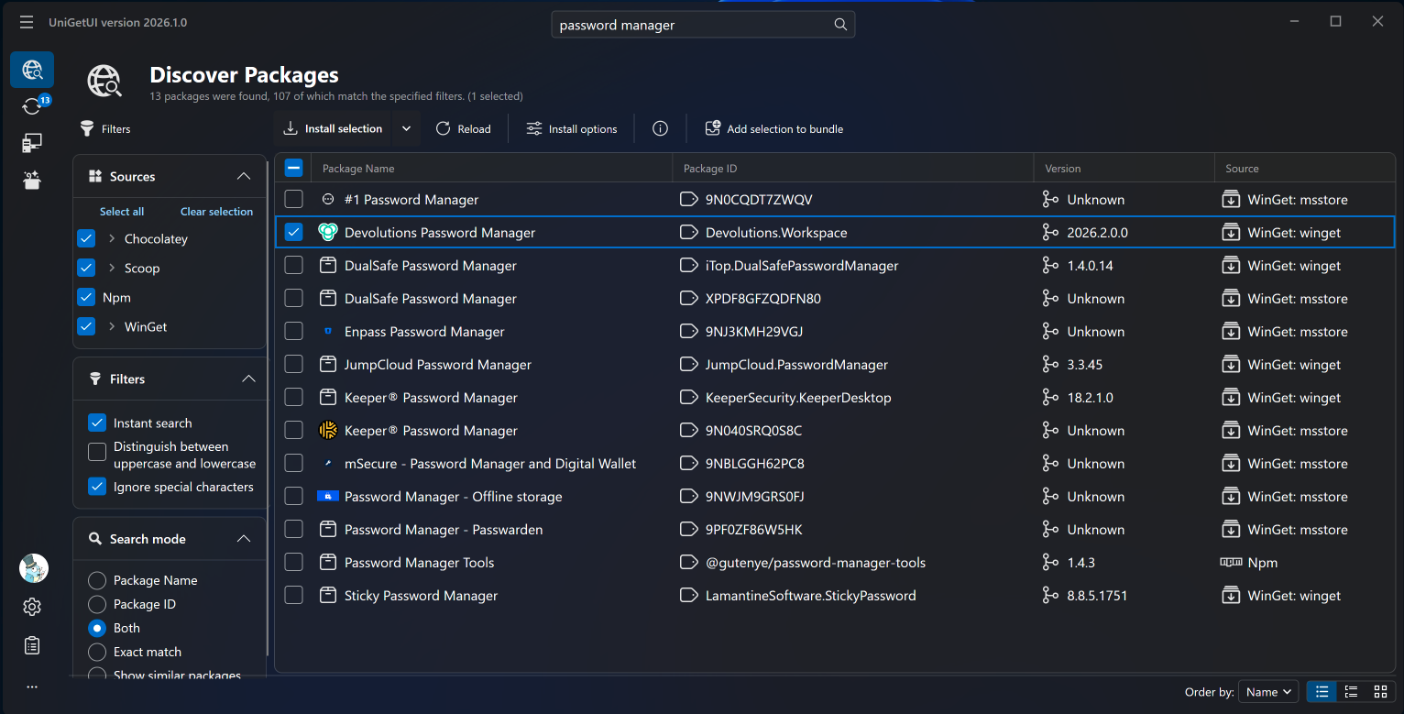Click the yellow Keeper msstore package icon

click(328, 431)
